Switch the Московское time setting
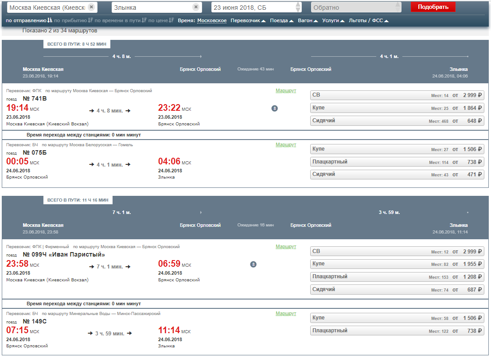Image resolution: width=491 pixels, height=358 pixels. click(212, 20)
